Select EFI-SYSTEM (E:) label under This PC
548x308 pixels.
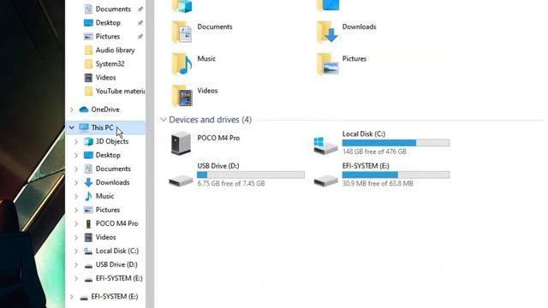119,278
